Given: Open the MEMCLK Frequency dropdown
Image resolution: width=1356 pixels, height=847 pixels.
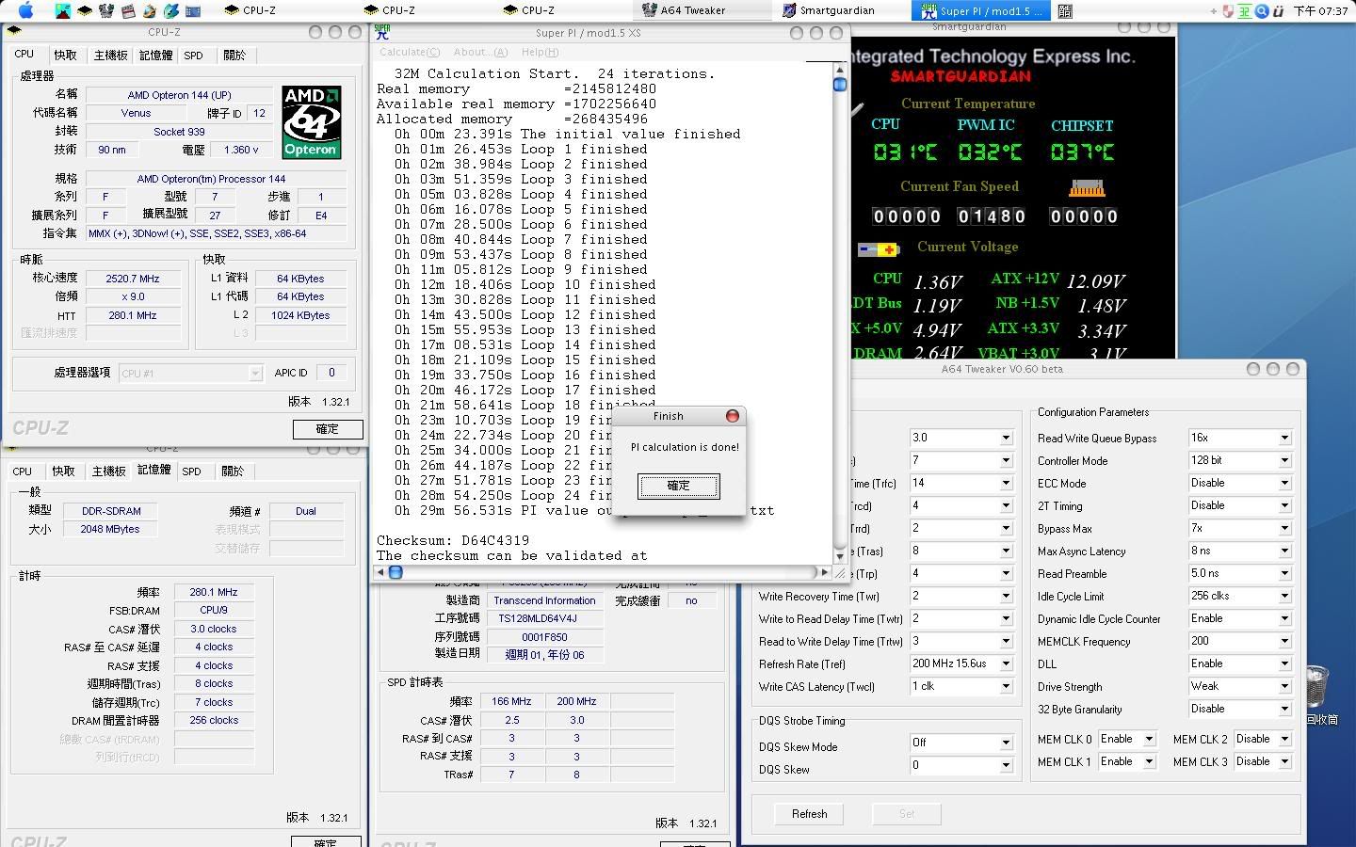Looking at the screenshot, I should (x=1240, y=642).
